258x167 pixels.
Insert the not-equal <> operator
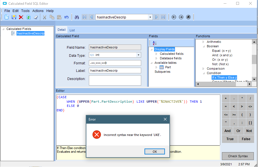click(250, 106)
